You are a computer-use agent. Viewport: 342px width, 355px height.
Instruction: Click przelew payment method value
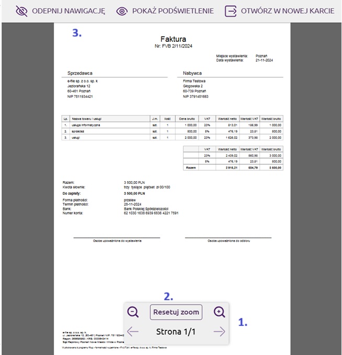pos(130,200)
